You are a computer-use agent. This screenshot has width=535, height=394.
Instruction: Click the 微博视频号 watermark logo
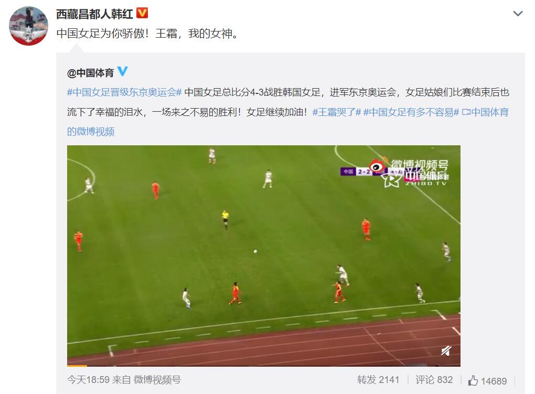pyautogui.click(x=410, y=173)
